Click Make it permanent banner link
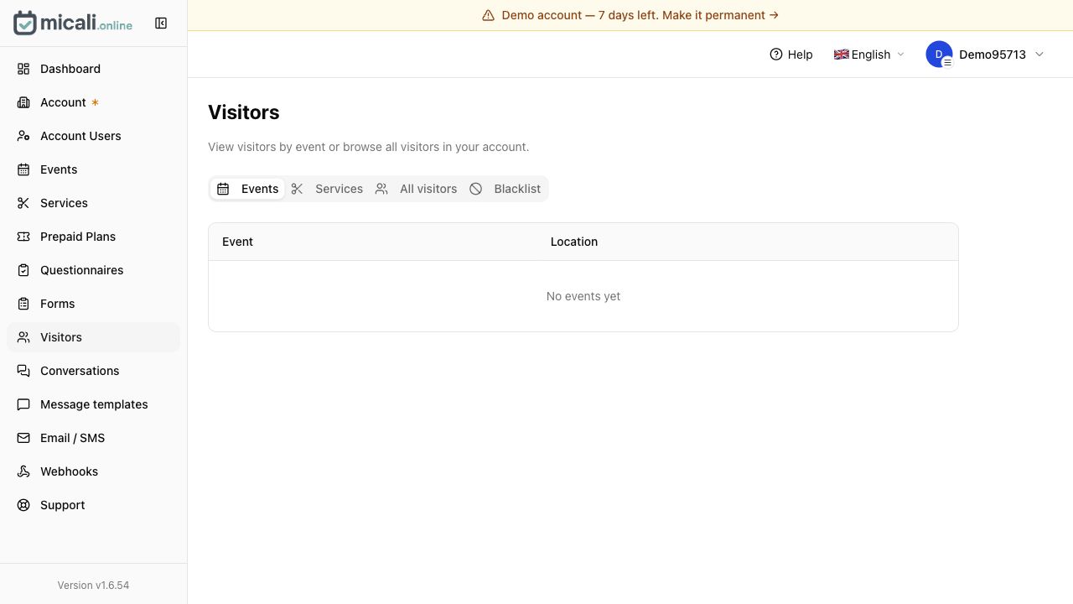Viewport: 1073px width, 604px height. (x=720, y=15)
